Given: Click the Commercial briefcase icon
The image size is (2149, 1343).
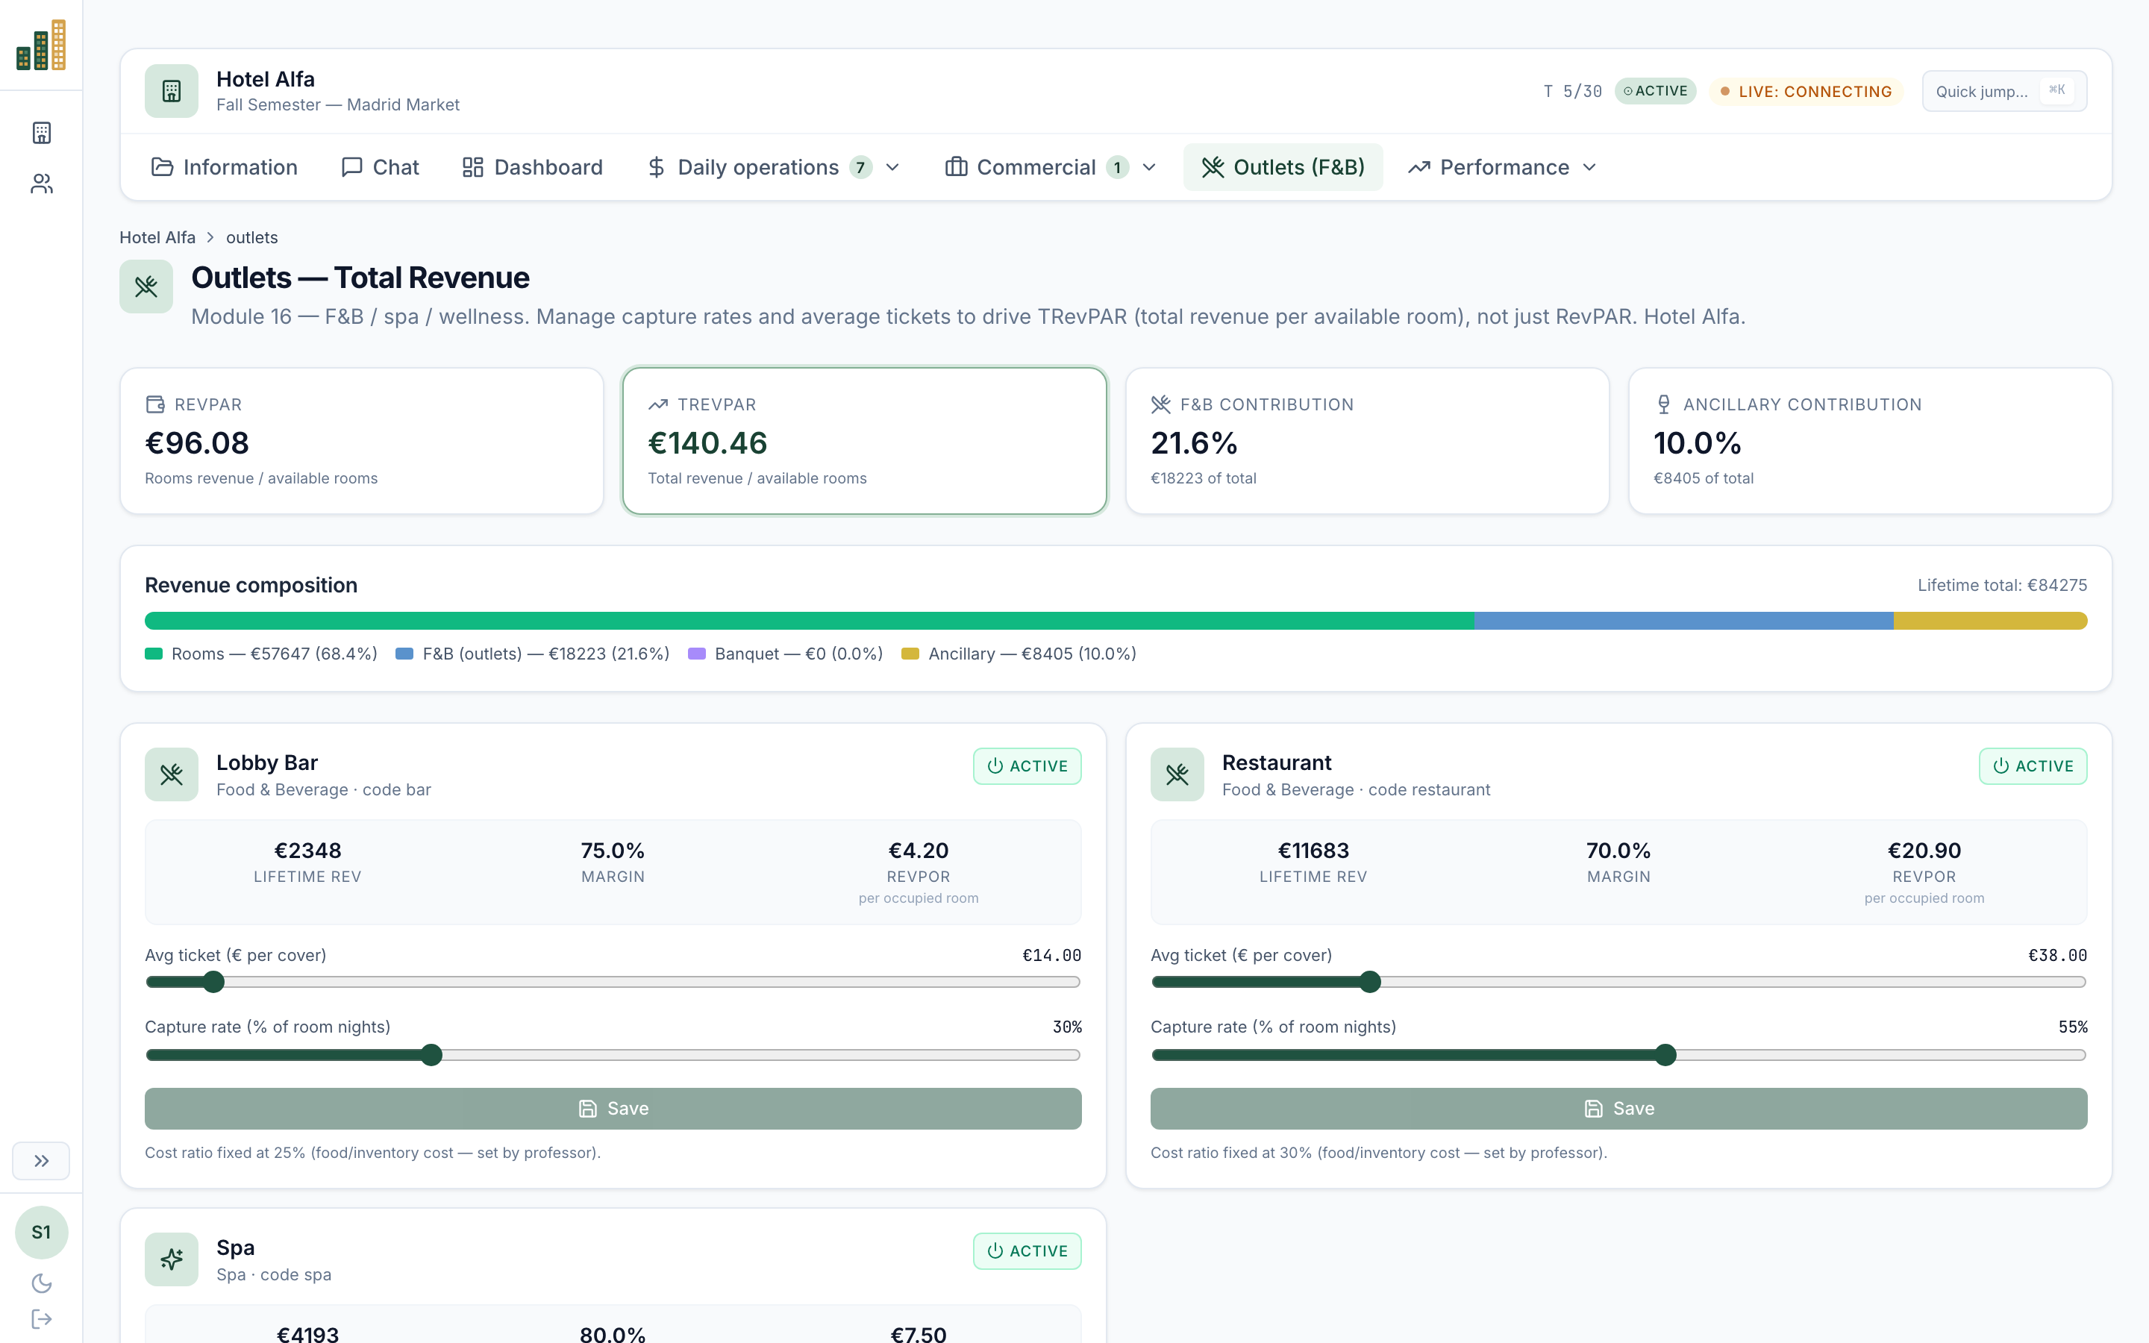Looking at the screenshot, I should tap(957, 167).
